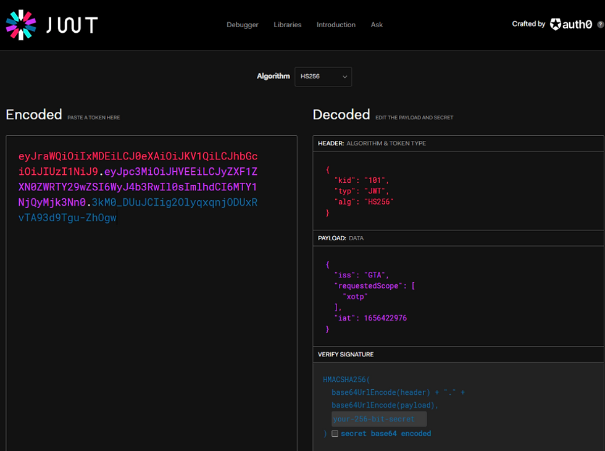Click the Decoded heading
The image size is (605, 451).
point(341,115)
